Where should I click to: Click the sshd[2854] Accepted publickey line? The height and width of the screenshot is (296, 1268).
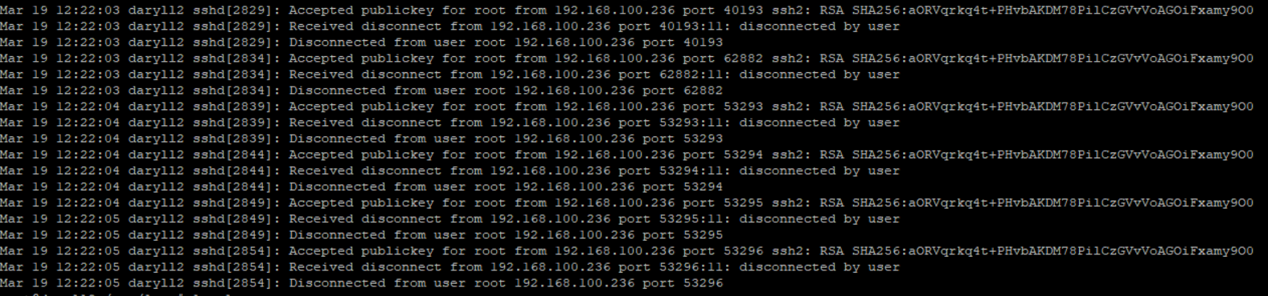coord(627,251)
